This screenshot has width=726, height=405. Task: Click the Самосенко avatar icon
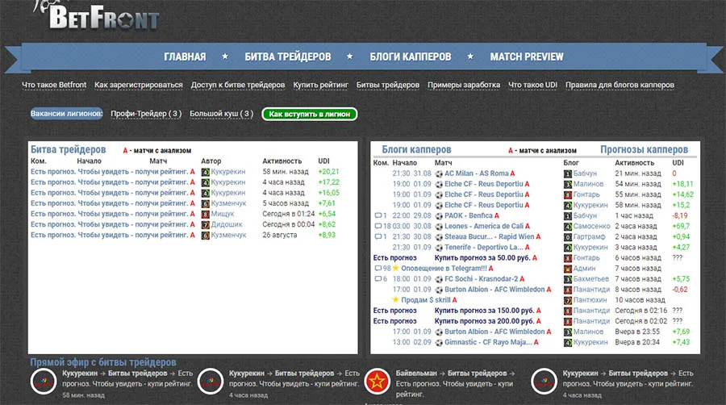568,227
